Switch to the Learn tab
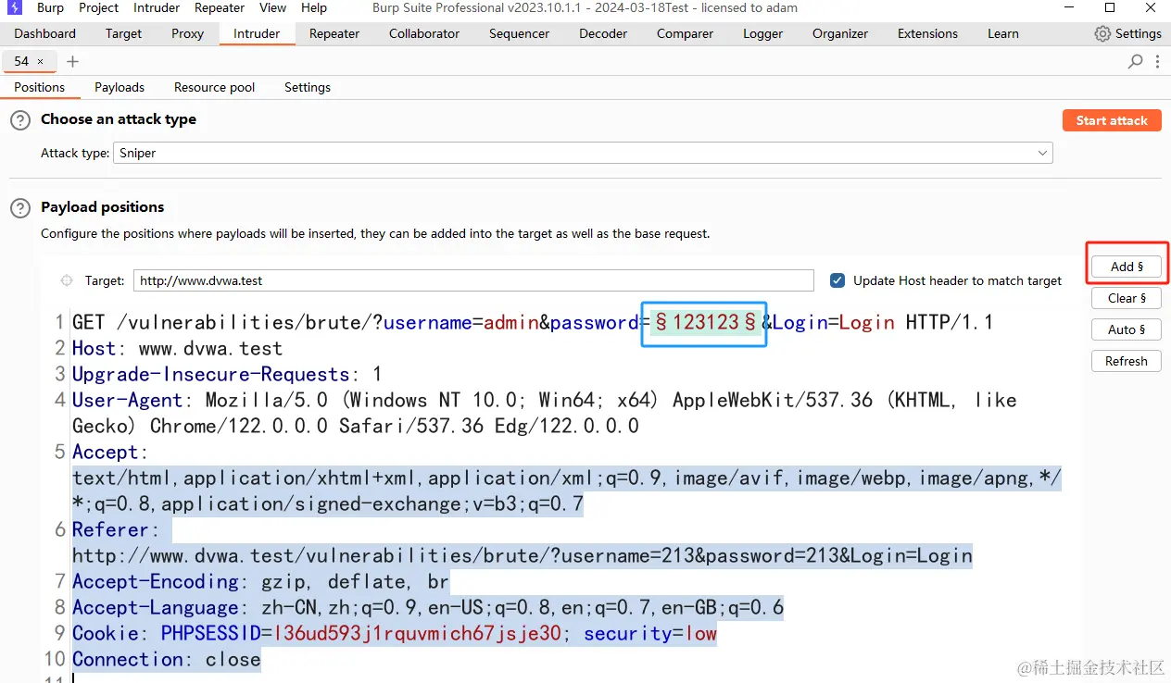 [1003, 33]
